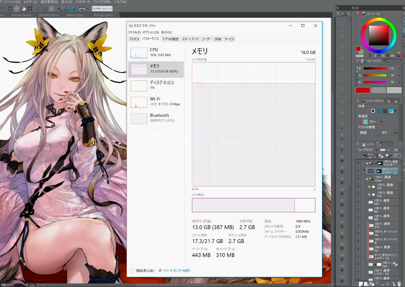Click the layer color cyan square icon
Image resolution: width=405 pixels, height=287 pixels.
coord(391,111)
